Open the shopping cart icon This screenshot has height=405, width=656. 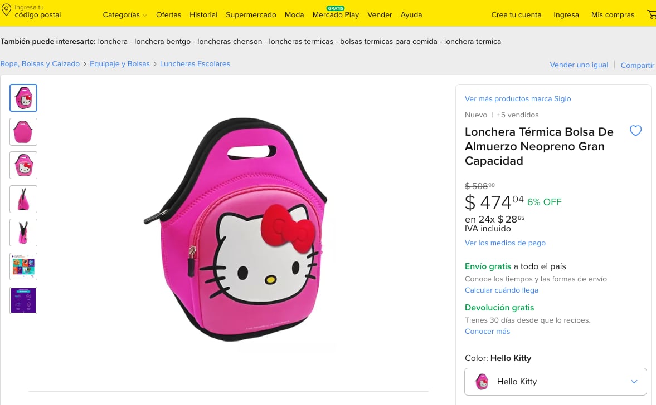(651, 14)
